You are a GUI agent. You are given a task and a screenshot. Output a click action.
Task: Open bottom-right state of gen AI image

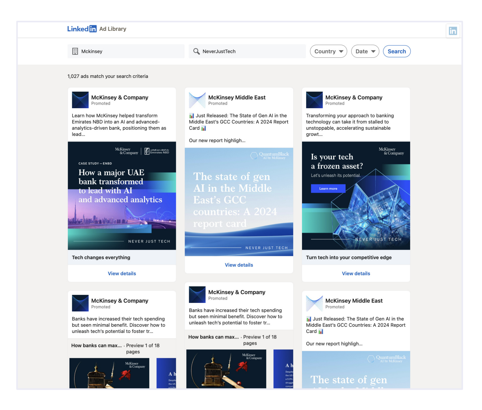[x=356, y=369]
